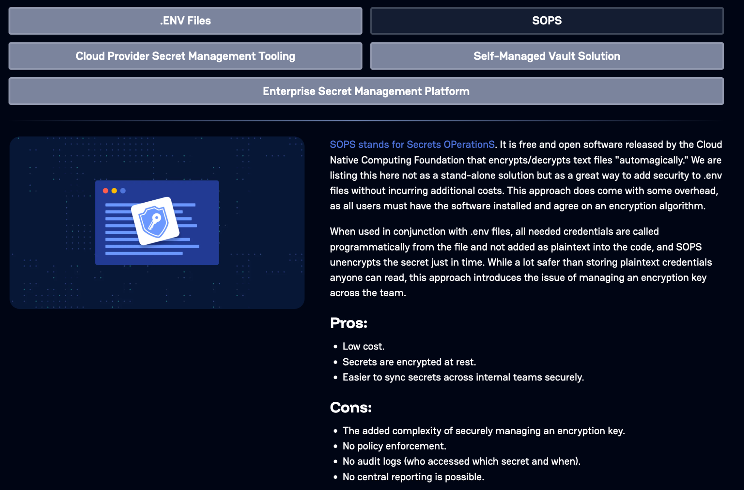Screen dimensions: 744x490
Task: Click the red dot in illustrated window
Action: (x=106, y=191)
